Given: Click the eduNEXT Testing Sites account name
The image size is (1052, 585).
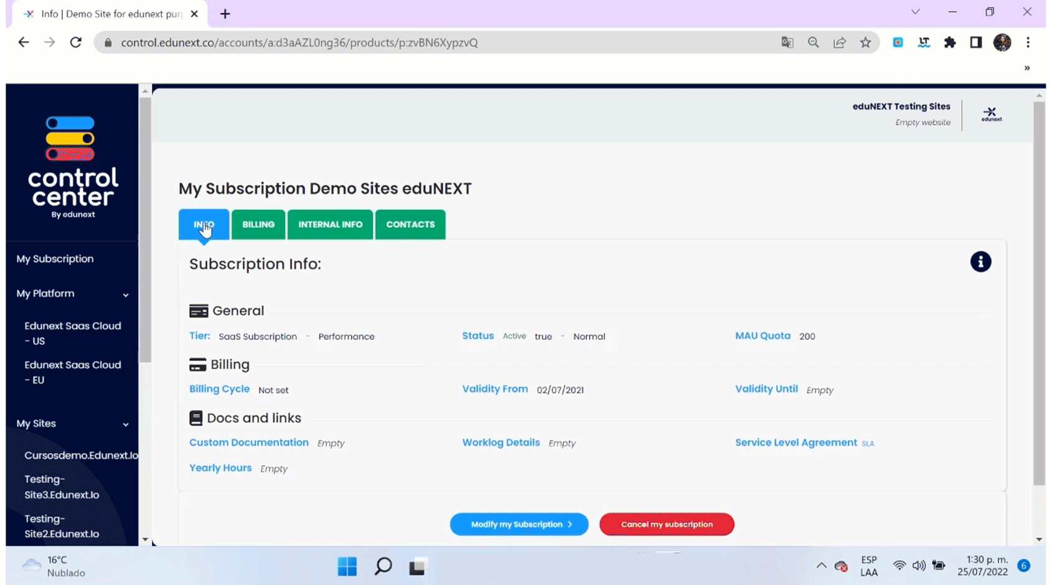Looking at the screenshot, I should (x=901, y=106).
